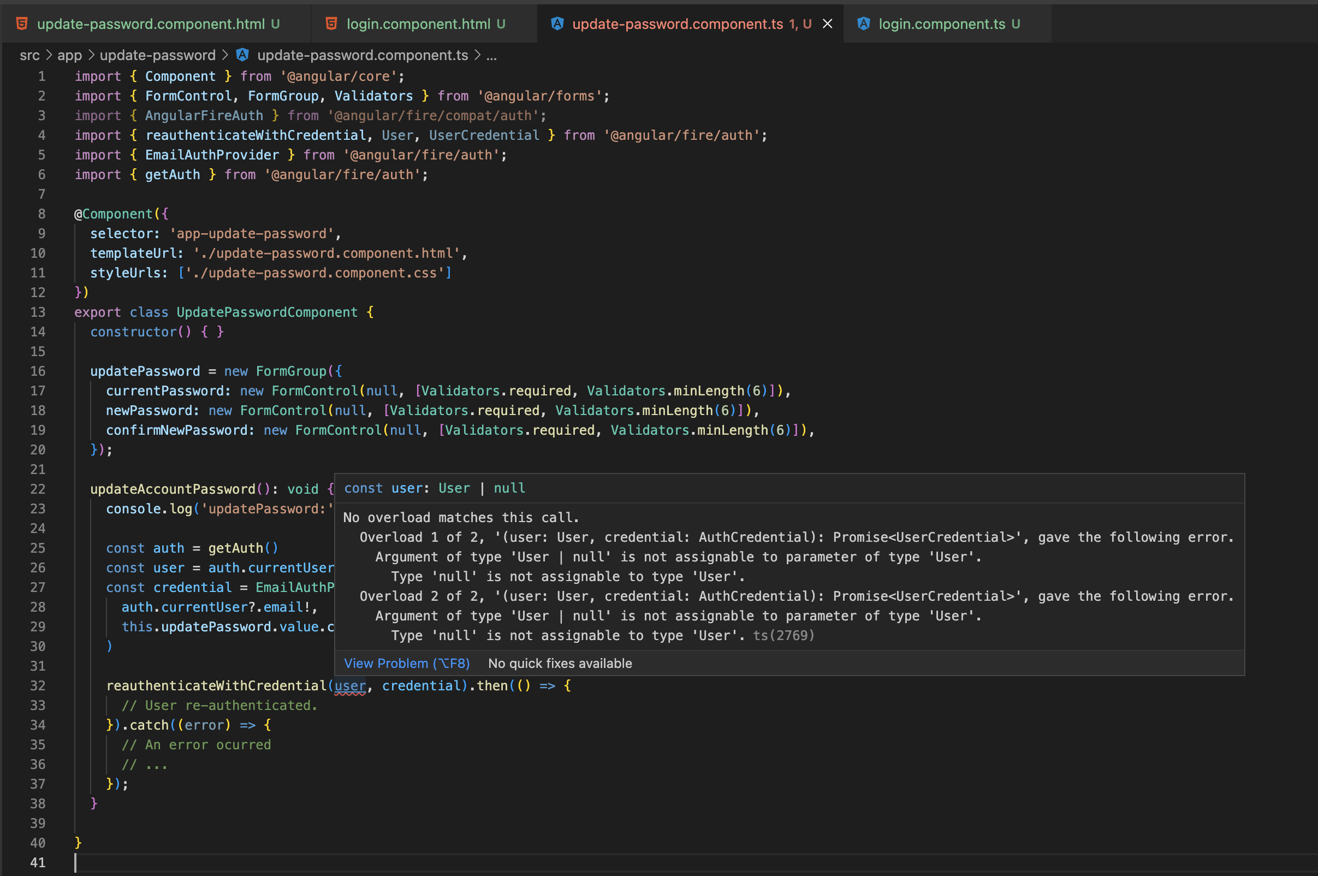The width and height of the screenshot is (1318, 876).
Task: Close the update-password.component.ts tab
Action: (828, 24)
